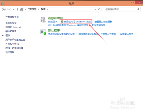The height and width of the screenshot is (112, 143).
Task: Open 启用或关闭 Windows 功能
Action: pyautogui.click(x=77, y=22)
